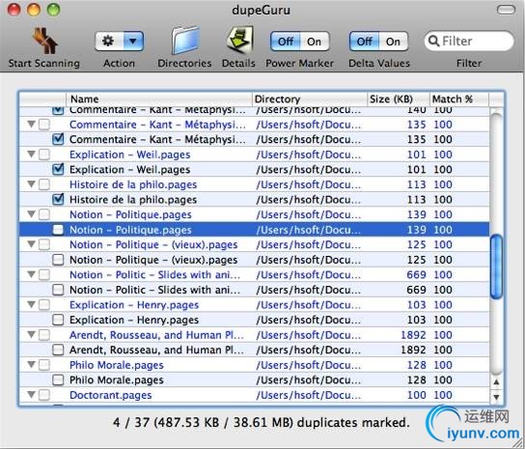Click the scrollbar down arrow
The image size is (525, 449).
point(496,397)
